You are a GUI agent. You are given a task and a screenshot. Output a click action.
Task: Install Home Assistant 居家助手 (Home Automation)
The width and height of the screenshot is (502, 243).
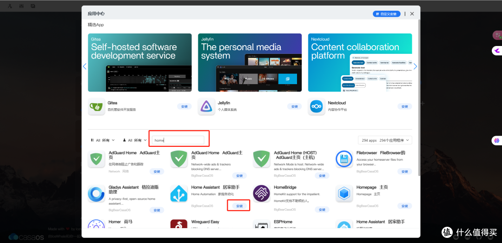239,206
